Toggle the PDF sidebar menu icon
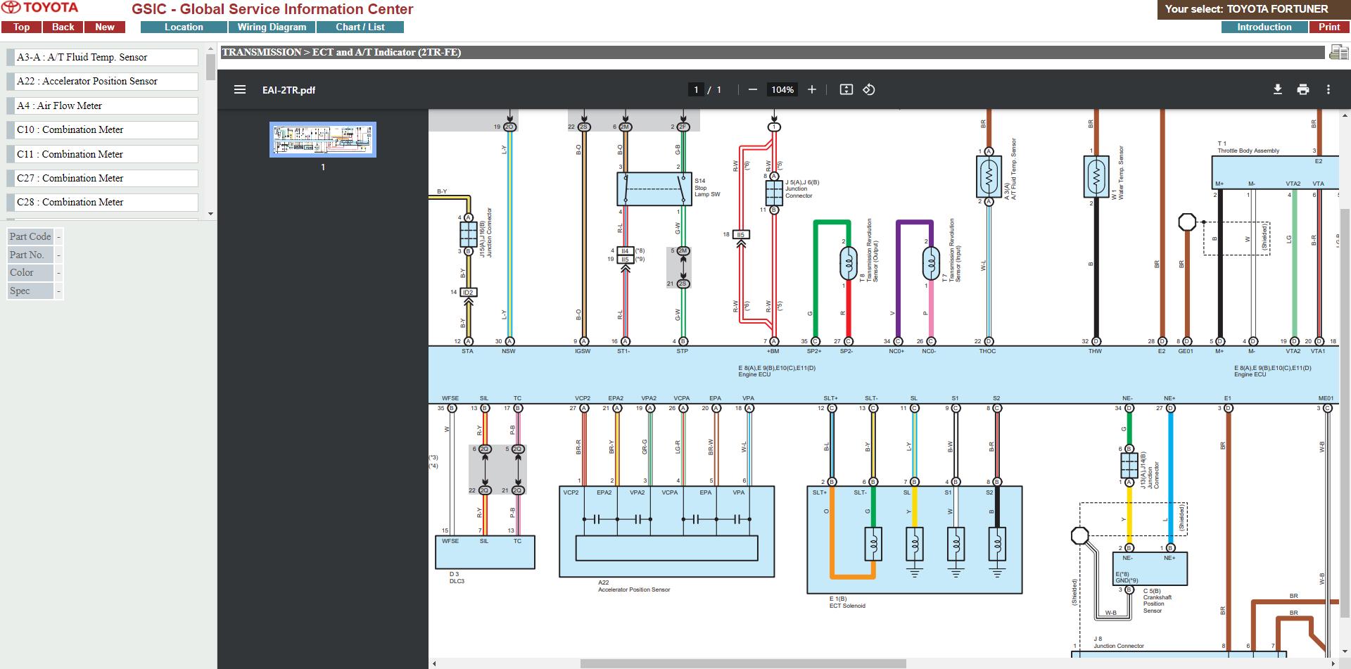 pyautogui.click(x=240, y=89)
